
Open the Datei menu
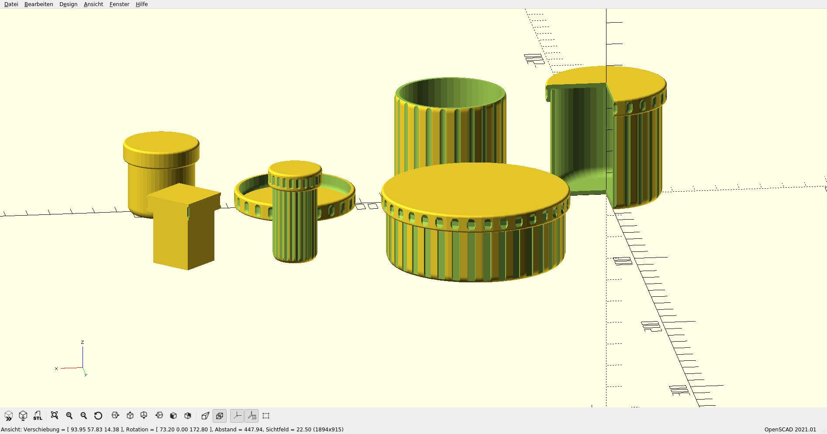(x=11, y=4)
